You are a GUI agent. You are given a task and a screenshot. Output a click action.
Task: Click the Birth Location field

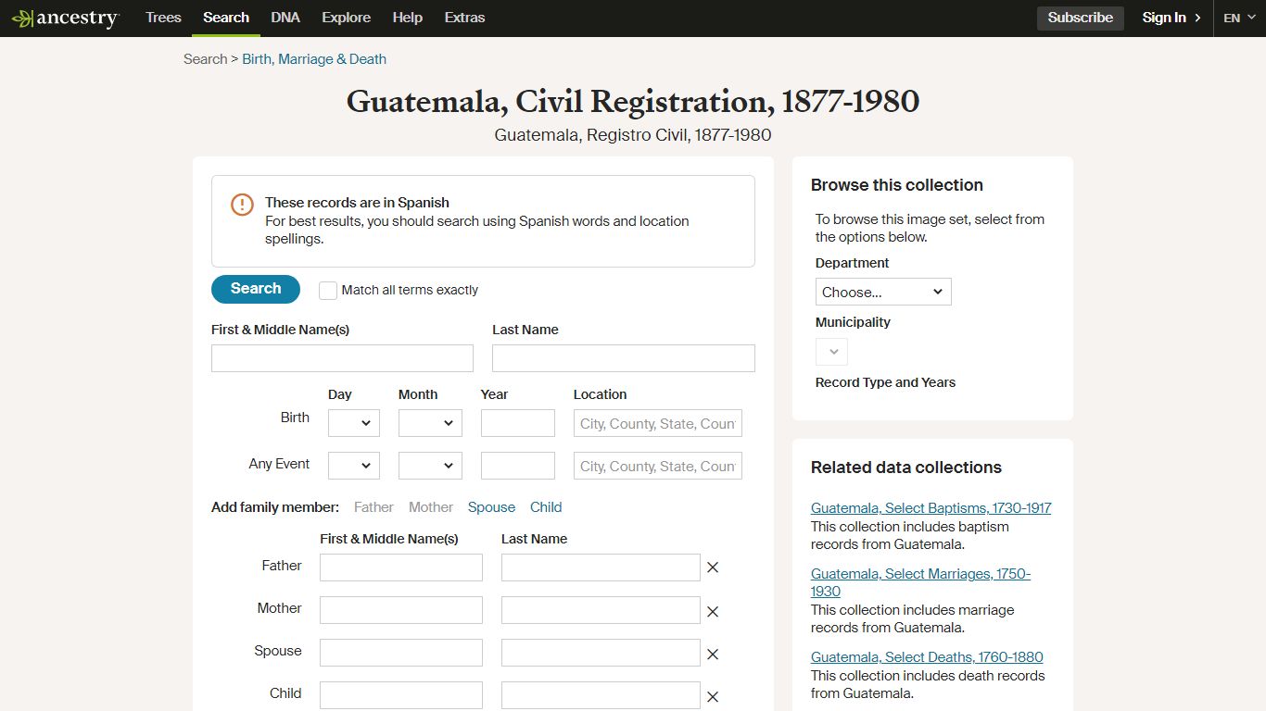click(x=658, y=423)
